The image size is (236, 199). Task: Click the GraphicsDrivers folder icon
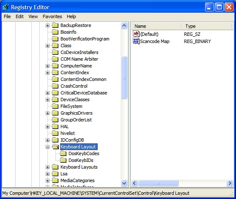click(x=55, y=113)
